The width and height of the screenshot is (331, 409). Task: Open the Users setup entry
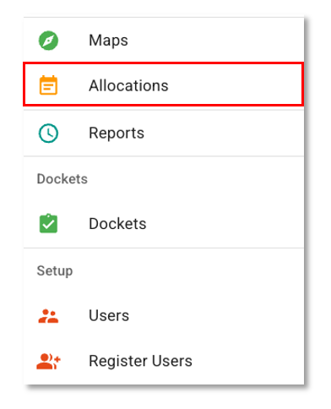pyautogui.click(x=109, y=315)
